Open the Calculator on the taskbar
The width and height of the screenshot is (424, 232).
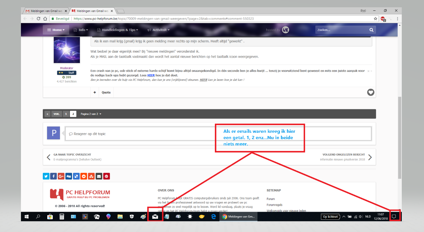pos(62,217)
